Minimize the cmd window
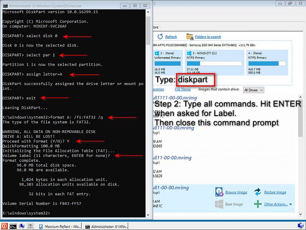This screenshot has height=230, width=306. [125, 6]
